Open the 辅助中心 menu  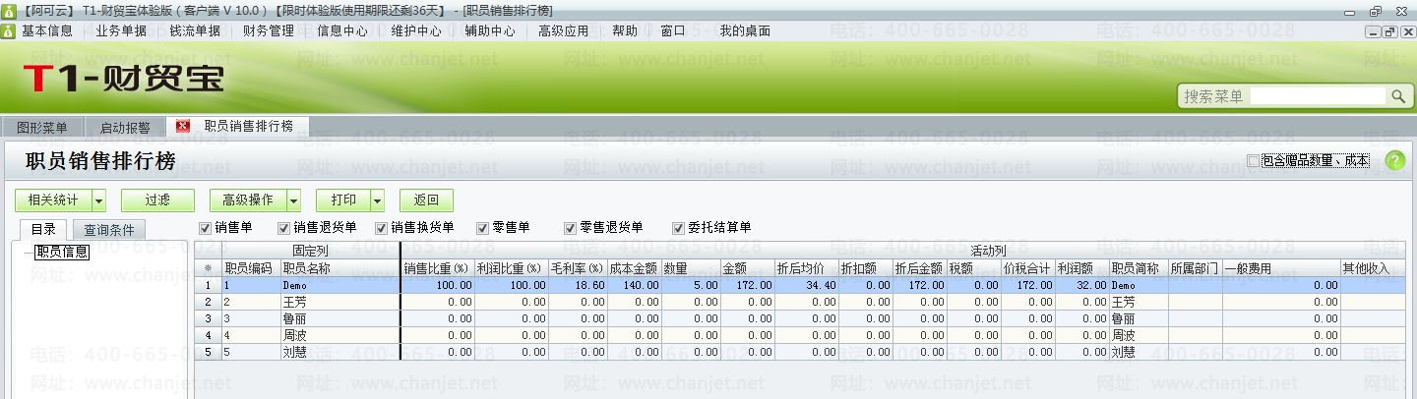[x=490, y=31]
